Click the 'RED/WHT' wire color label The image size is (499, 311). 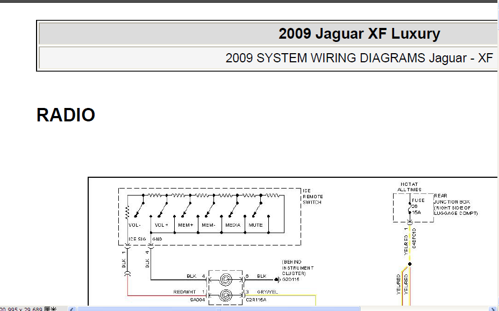(184, 292)
